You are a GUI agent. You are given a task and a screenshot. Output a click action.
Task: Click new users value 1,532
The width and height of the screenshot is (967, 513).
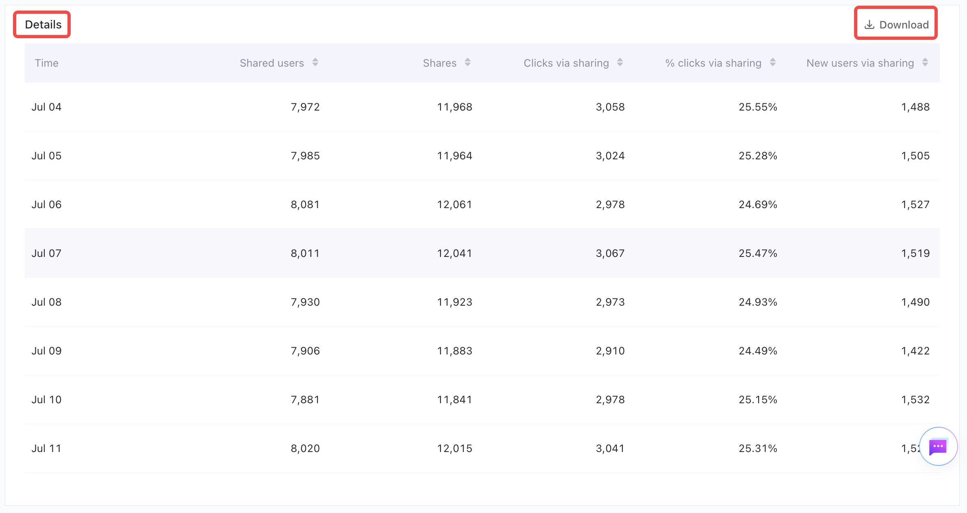click(x=915, y=400)
